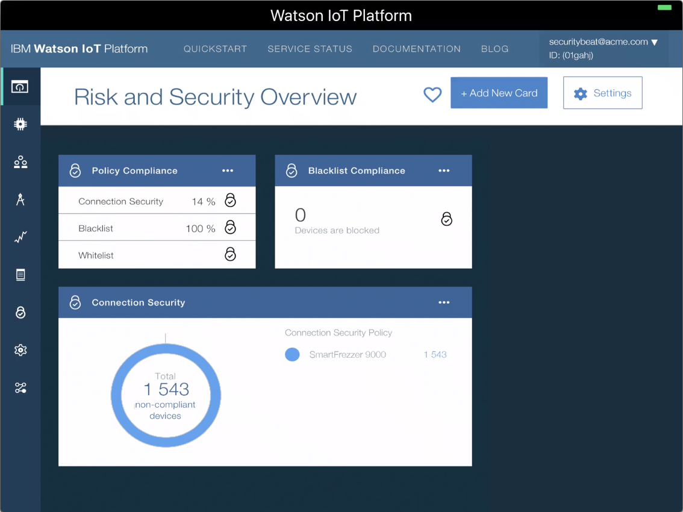This screenshot has width=683, height=512.
Task: Click the gear icon in Settings button
Action: (580, 94)
